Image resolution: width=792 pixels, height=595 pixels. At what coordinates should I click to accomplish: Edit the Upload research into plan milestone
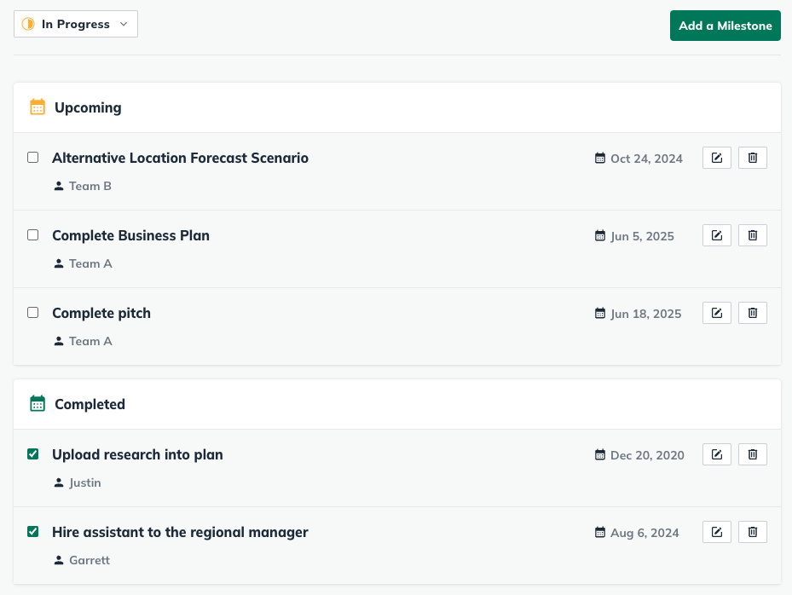[x=716, y=454]
